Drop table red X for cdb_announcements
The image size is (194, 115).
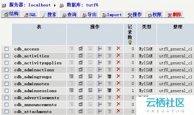pyautogui.click(x=118, y=104)
